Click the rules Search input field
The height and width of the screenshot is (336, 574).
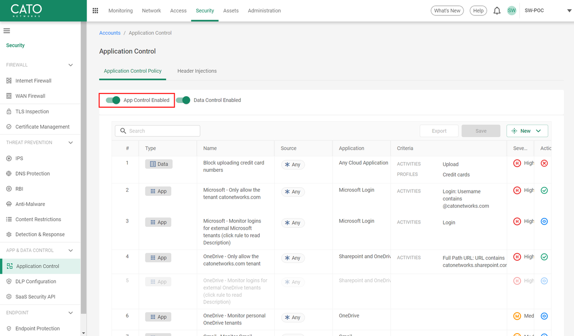pos(157,131)
